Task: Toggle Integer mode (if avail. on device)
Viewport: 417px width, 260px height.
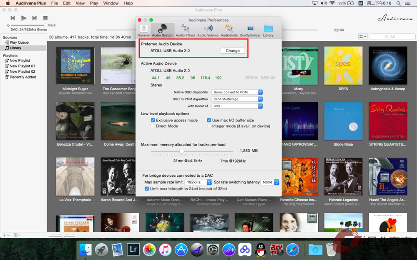Action: pyautogui.click(x=209, y=126)
